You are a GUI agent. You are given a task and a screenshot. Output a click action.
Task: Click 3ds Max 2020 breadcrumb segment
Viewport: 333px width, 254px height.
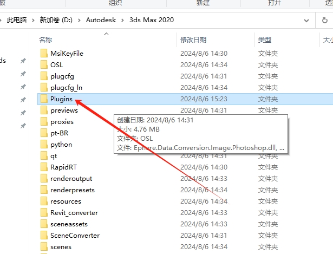[152, 20]
